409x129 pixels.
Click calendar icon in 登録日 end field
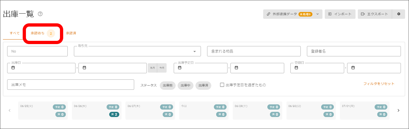(x=353, y=68)
